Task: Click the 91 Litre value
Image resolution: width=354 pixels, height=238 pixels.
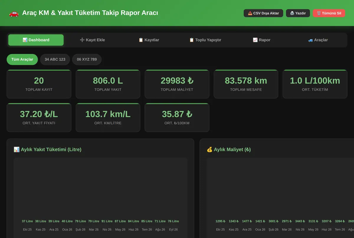Action: click(x=107, y=221)
